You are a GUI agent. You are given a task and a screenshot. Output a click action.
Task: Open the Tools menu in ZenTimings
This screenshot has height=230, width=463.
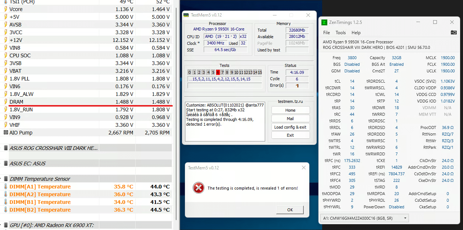tap(341, 33)
